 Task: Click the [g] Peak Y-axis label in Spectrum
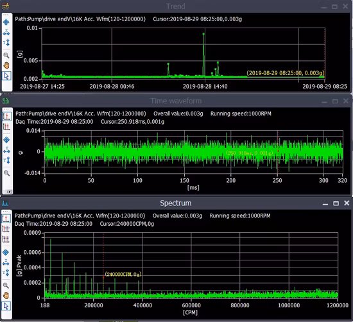click(19, 266)
